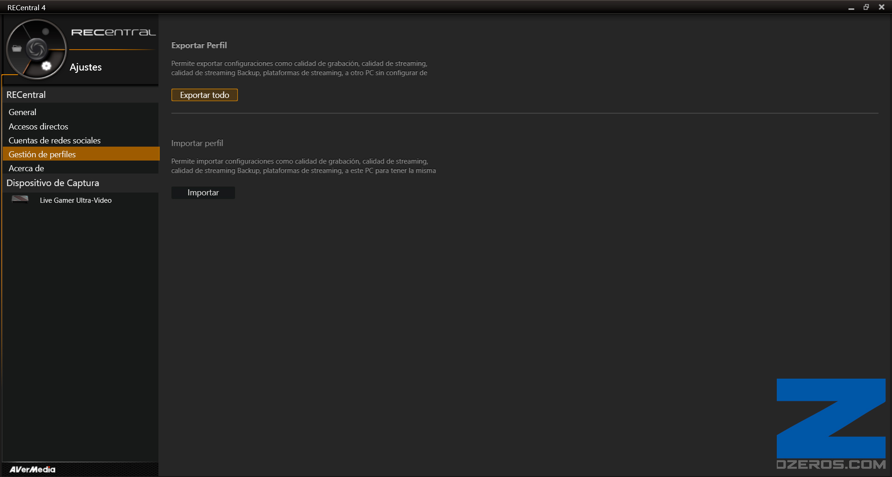Image resolution: width=892 pixels, height=477 pixels.
Task: Click the Exportar todo button
Action: tap(204, 95)
